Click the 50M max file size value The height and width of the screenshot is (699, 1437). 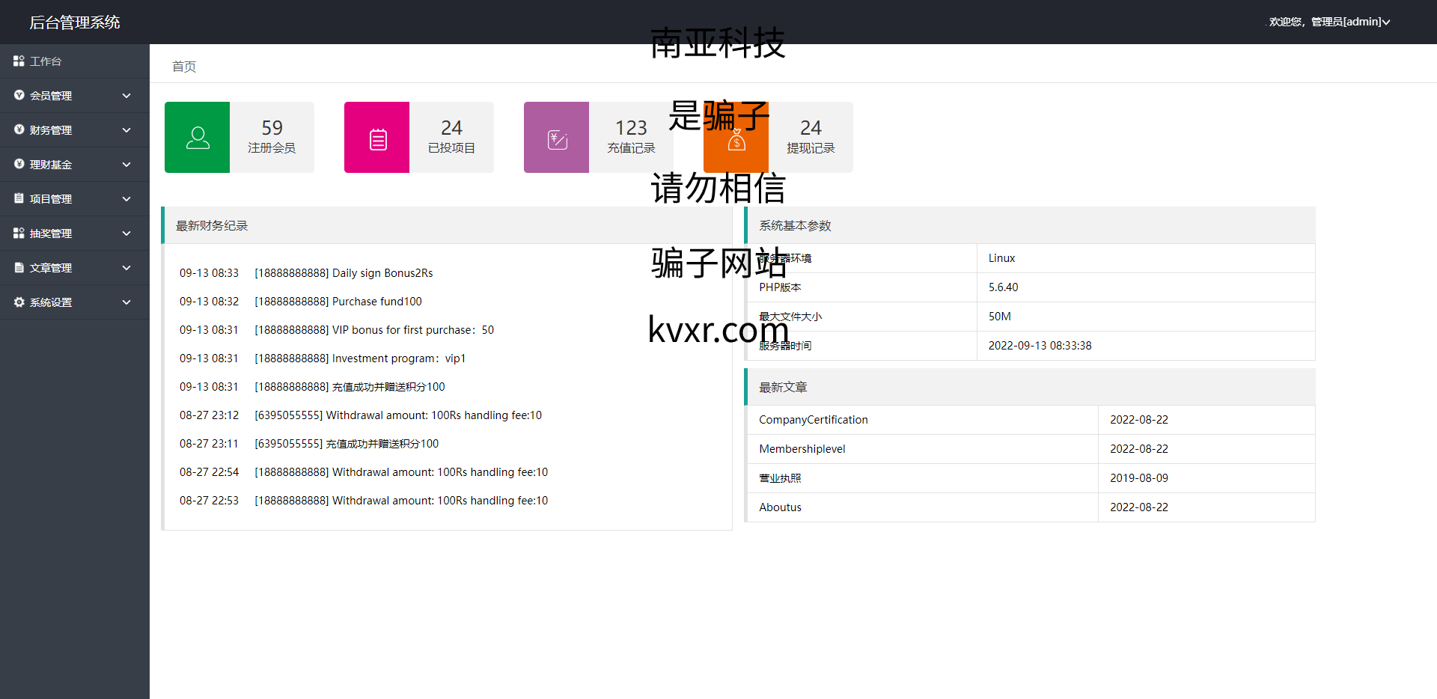[x=999, y=317]
